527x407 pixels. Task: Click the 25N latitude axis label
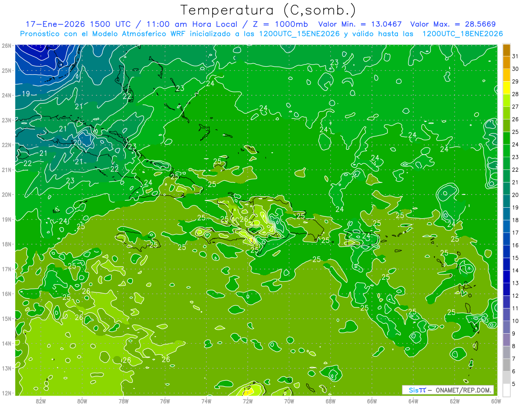[6, 70]
